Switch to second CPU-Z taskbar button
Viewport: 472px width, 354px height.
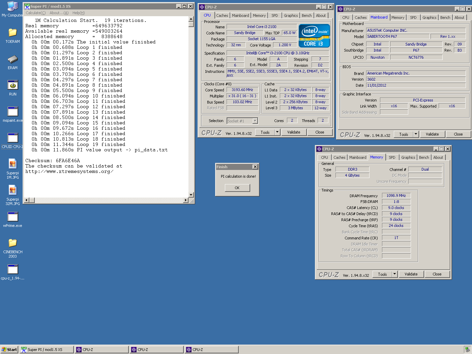point(156,350)
